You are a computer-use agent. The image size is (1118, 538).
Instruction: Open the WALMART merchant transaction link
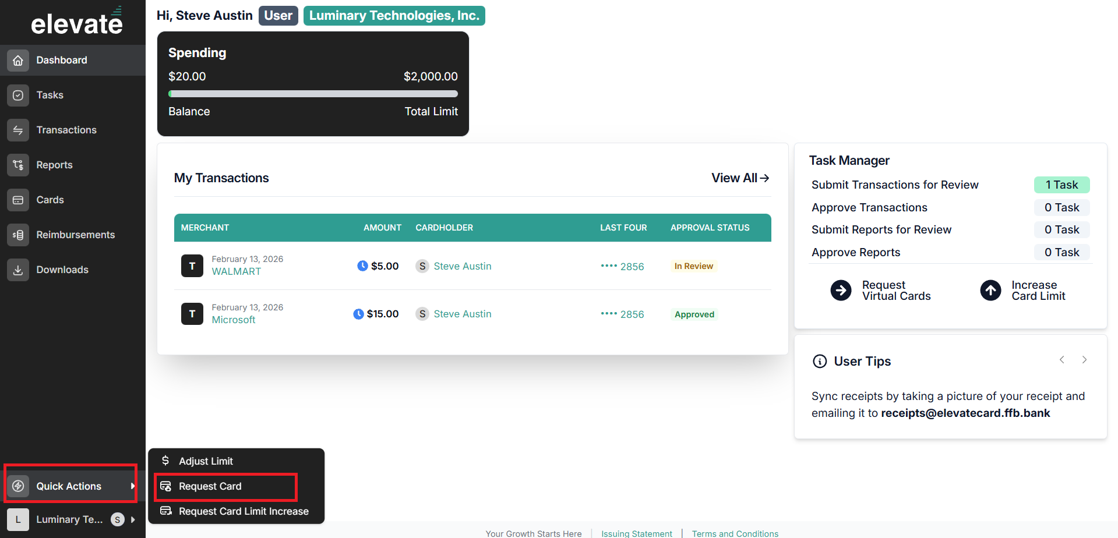(x=236, y=271)
